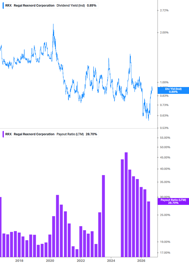The height and width of the screenshot is (265, 189).
Task: Click the blue Dividend Yield color marker
Action: coord(3,6)
